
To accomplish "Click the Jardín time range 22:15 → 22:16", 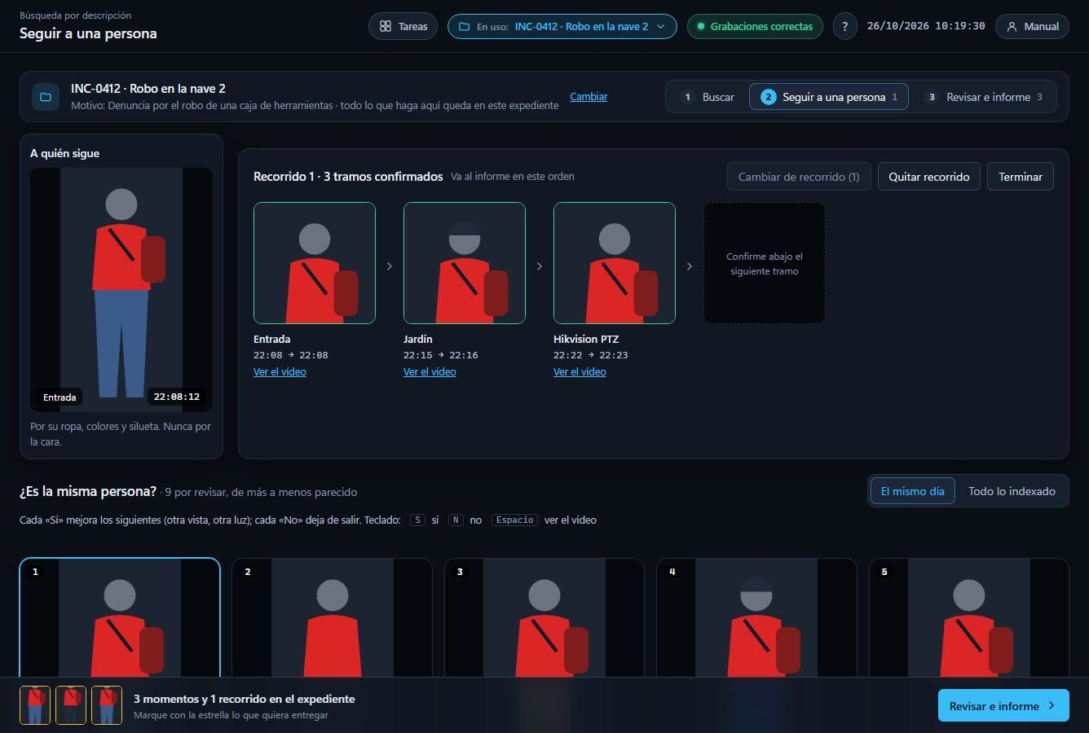I will 441,355.
